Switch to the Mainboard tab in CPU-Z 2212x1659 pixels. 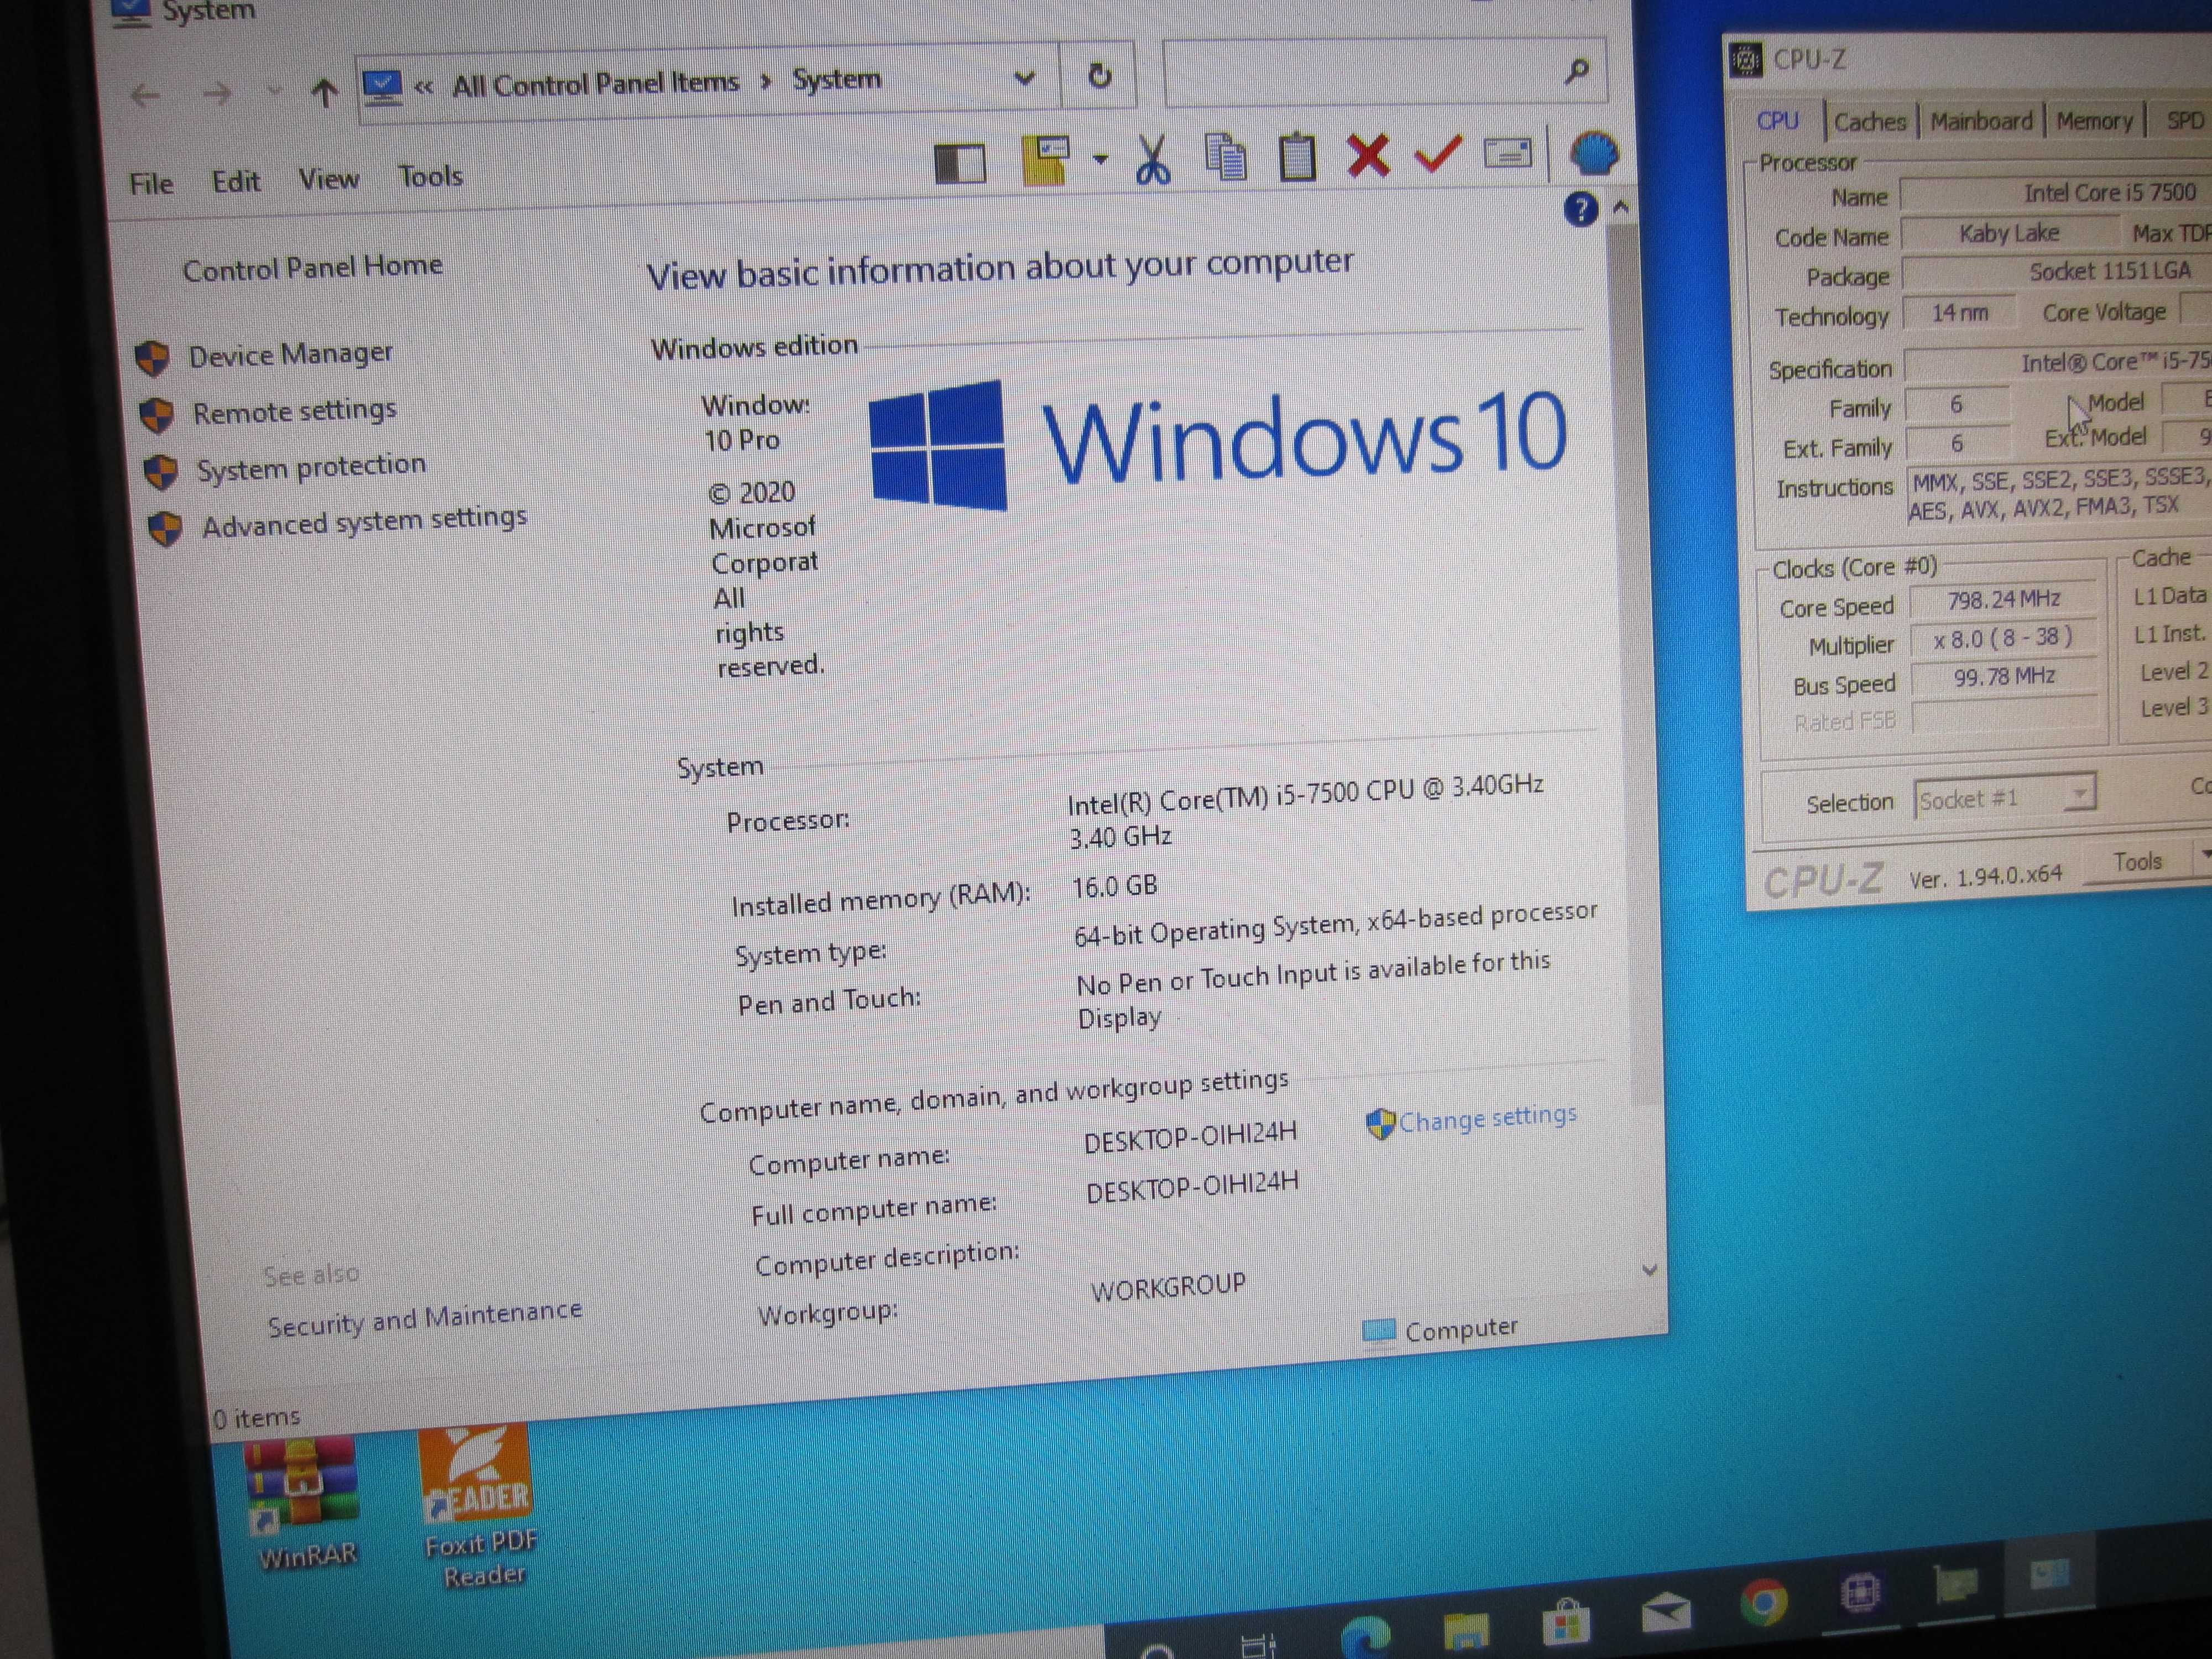pos(1981,121)
